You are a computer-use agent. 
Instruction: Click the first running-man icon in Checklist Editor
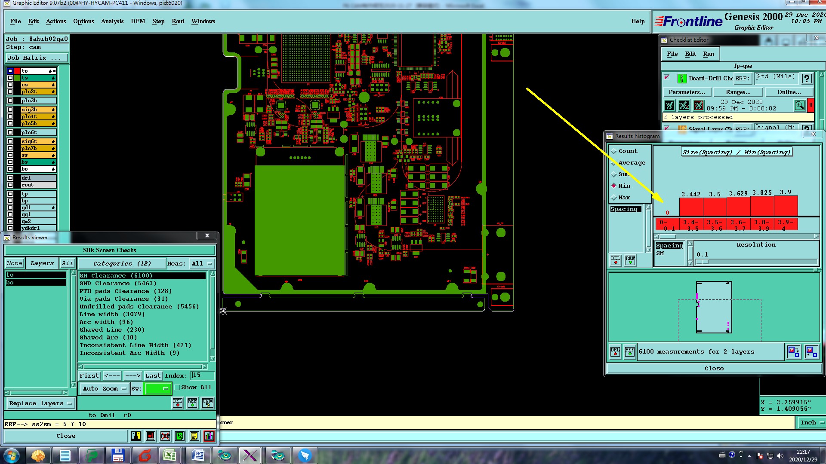click(x=669, y=105)
